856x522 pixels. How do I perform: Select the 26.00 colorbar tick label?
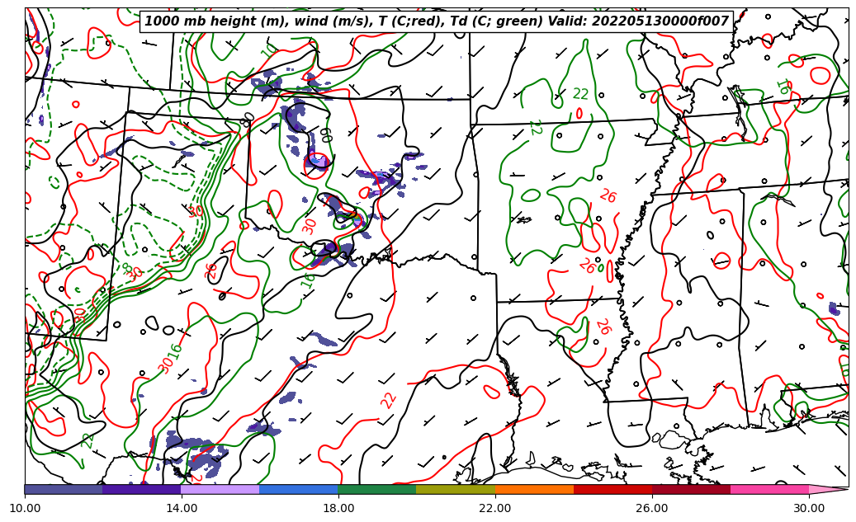click(x=652, y=508)
